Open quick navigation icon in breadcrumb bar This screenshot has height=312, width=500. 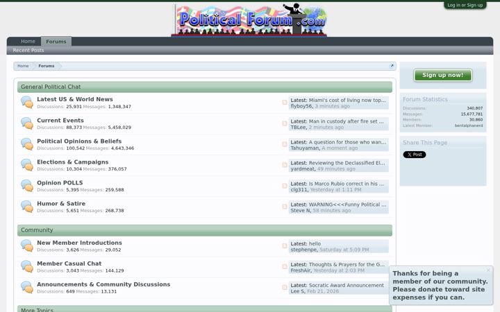click(392, 66)
